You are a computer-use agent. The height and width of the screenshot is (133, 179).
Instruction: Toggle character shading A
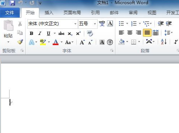click(102, 42)
